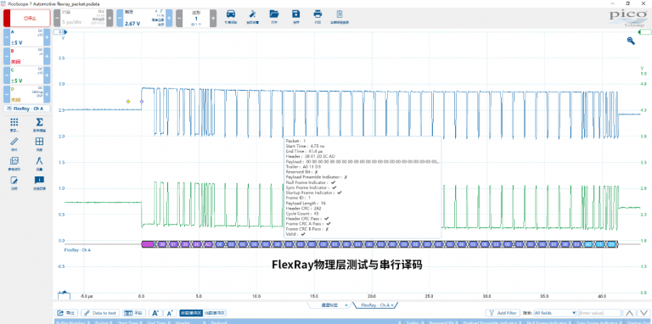Click the zoom magnifier on the graph
The width and height of the screenshot is (652, 324).
point(631,41)
